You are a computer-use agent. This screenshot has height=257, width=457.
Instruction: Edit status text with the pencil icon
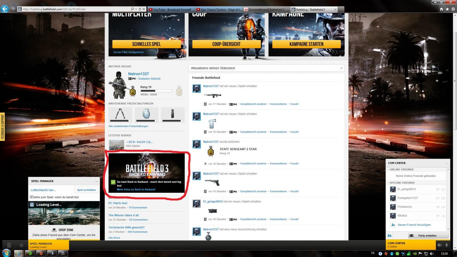(341, 68)
